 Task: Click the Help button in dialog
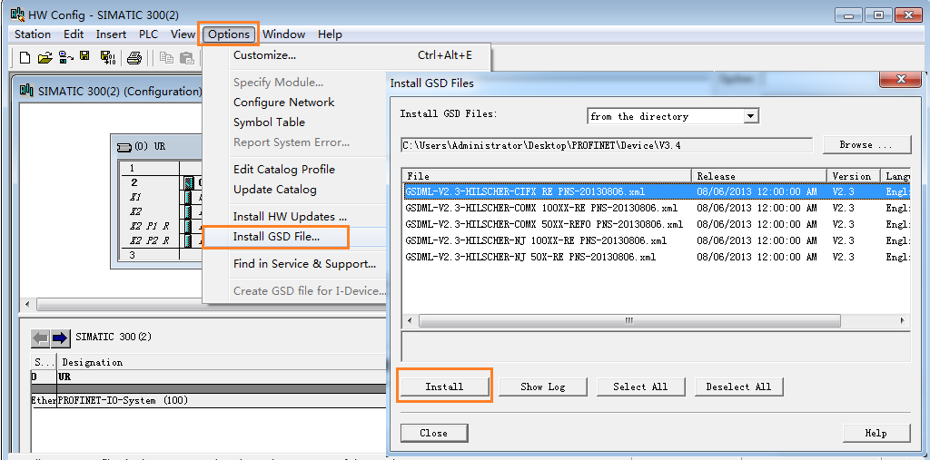click(876, 433)
